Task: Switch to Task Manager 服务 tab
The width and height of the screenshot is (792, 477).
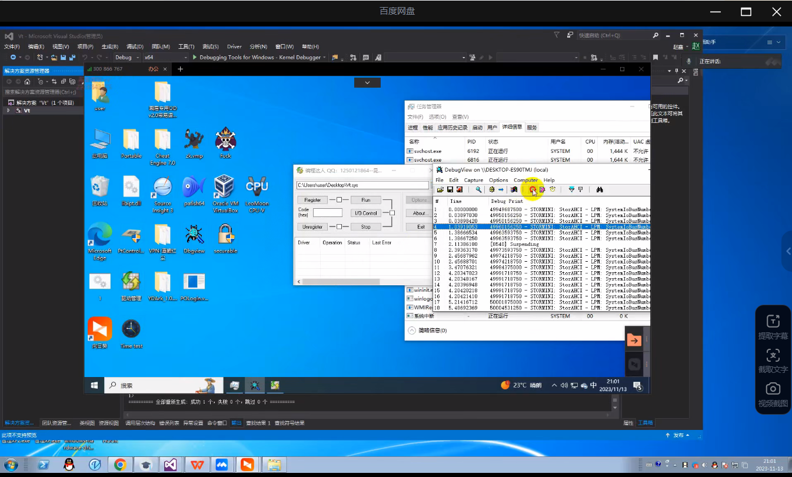Action: (532, 128)
